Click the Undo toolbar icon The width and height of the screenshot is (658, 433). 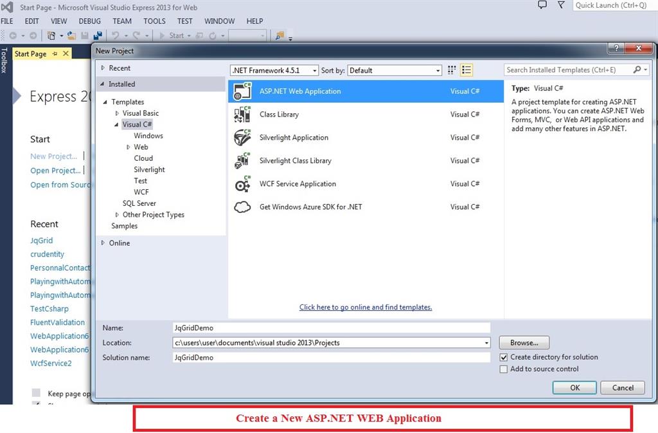click(x=116, y=35)
